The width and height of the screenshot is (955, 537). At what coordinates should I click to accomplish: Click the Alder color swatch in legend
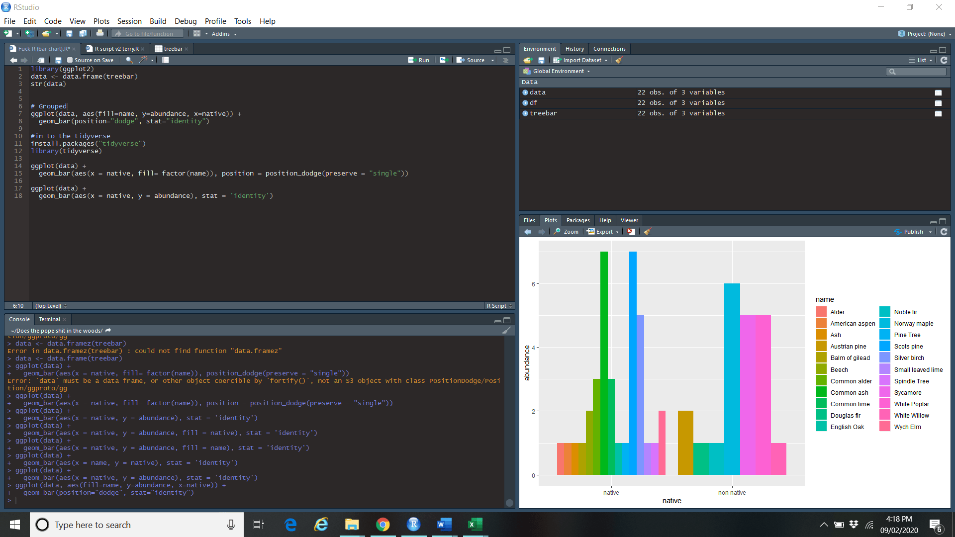tap(821, 312)
